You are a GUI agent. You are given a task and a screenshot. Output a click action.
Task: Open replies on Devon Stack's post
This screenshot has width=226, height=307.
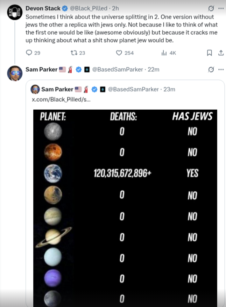[x=33, y=53]
